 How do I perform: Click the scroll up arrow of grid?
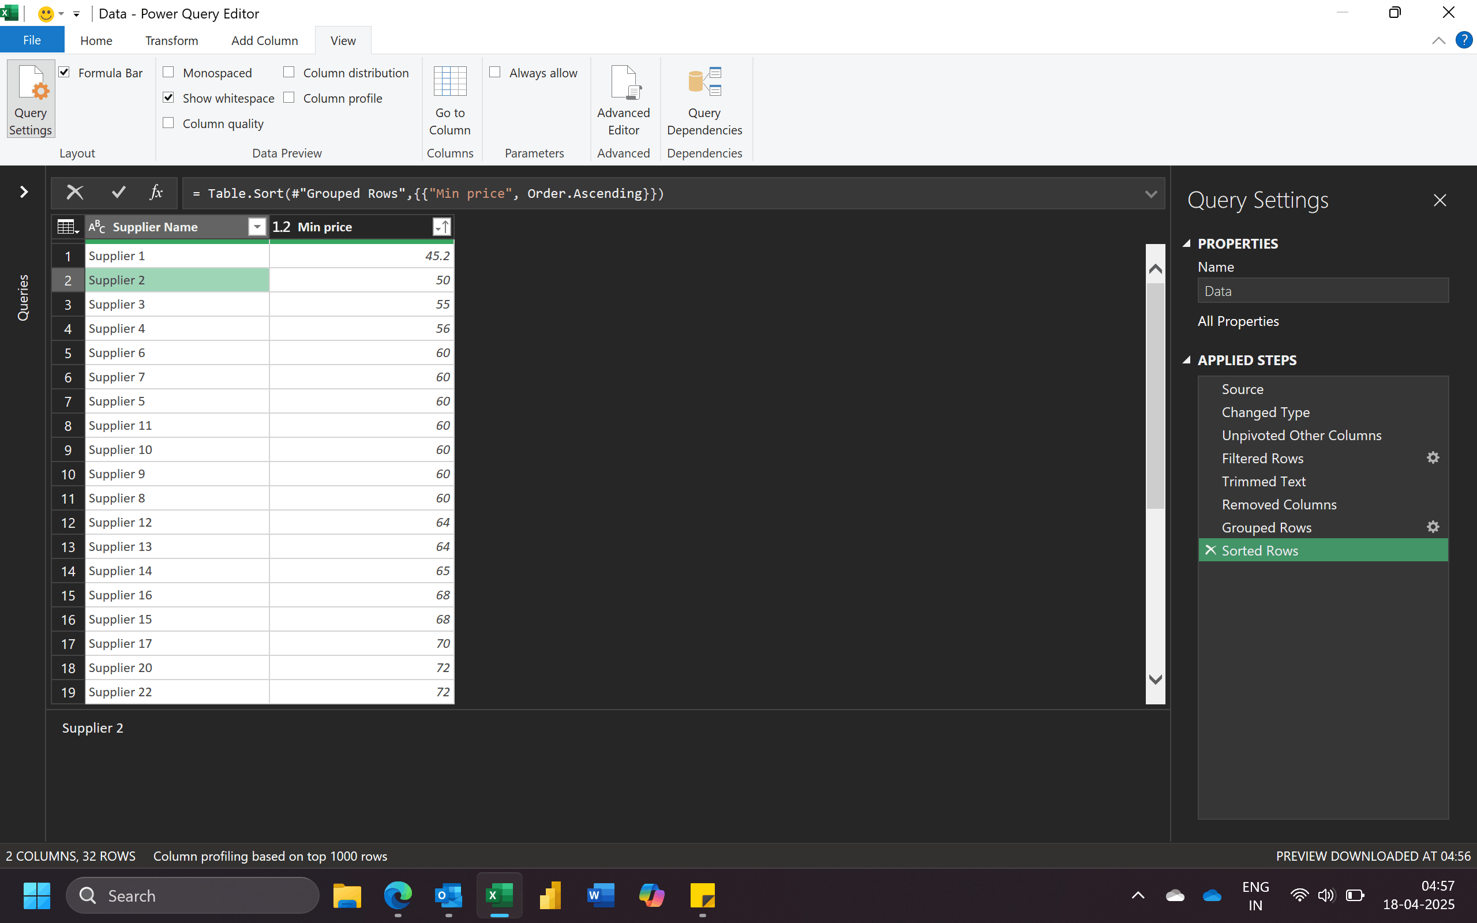coord(1154,269)
